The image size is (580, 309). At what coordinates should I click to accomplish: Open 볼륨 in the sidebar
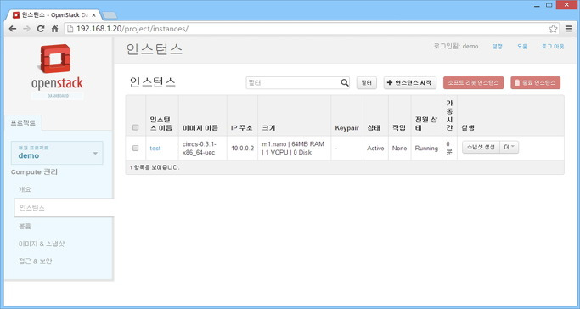[x=25, y=226]
